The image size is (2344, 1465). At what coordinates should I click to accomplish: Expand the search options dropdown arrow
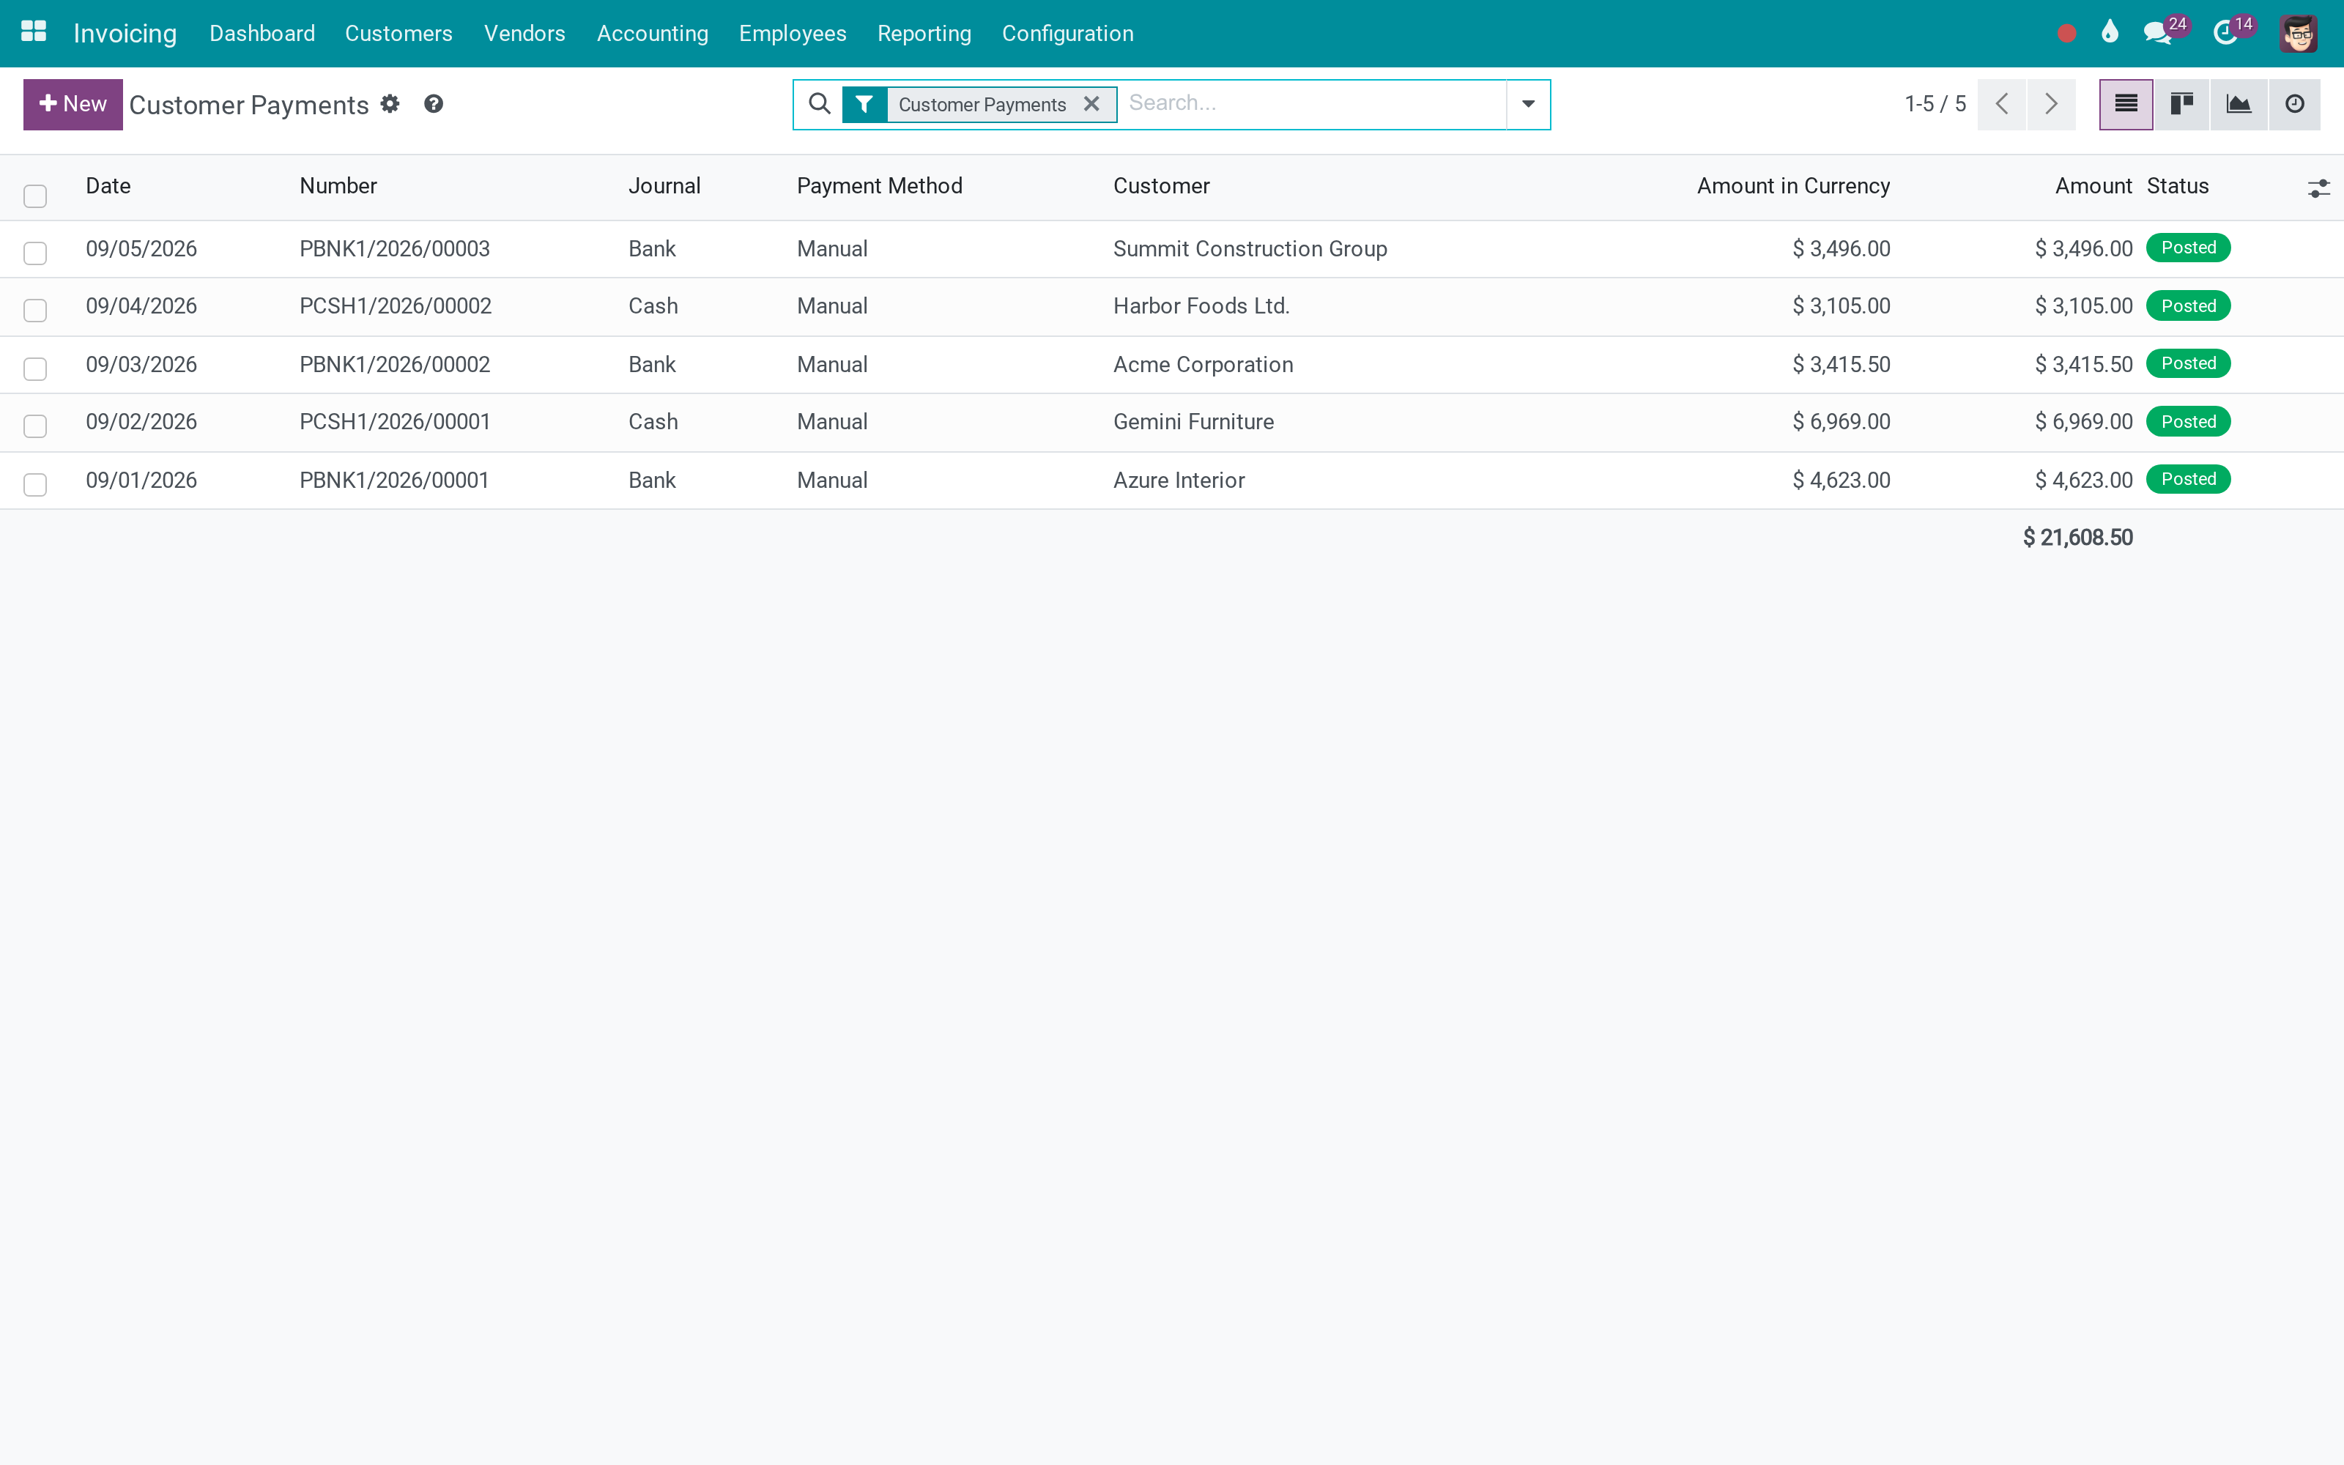tap(1527, 105)
